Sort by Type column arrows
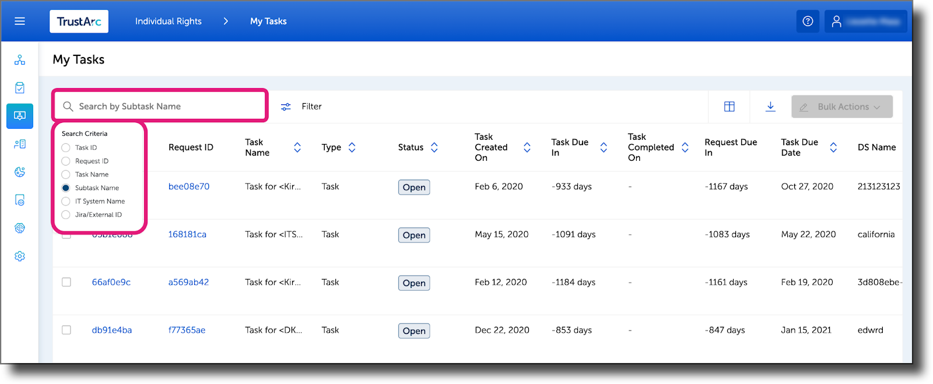This screenshot has height=384, width=933. (352, 147)
